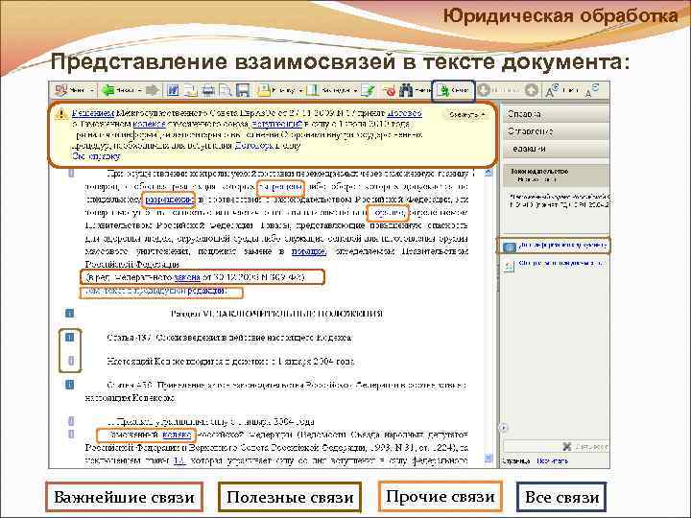
Task: Click the gray up-arrow circle icon
Action: pyautogui.click(x=532, y=90)
